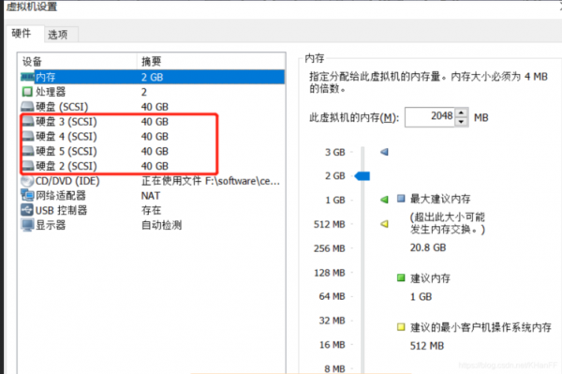
Task: Select the 硬件 tab
Action: 22,34
